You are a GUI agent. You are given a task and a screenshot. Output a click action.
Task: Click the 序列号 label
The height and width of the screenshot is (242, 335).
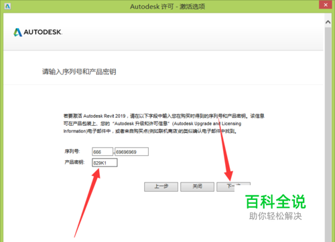[72, 152]
